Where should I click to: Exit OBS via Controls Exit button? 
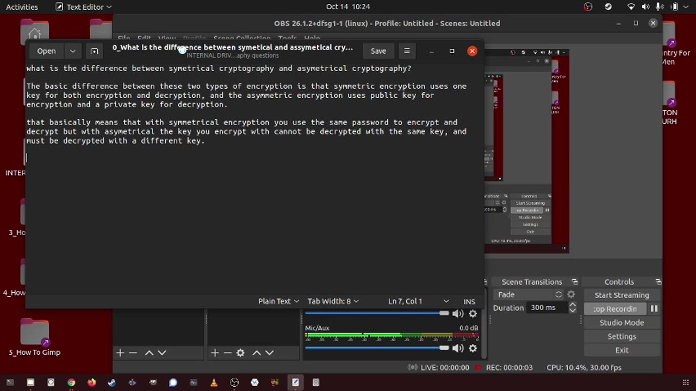click(622, 350)
